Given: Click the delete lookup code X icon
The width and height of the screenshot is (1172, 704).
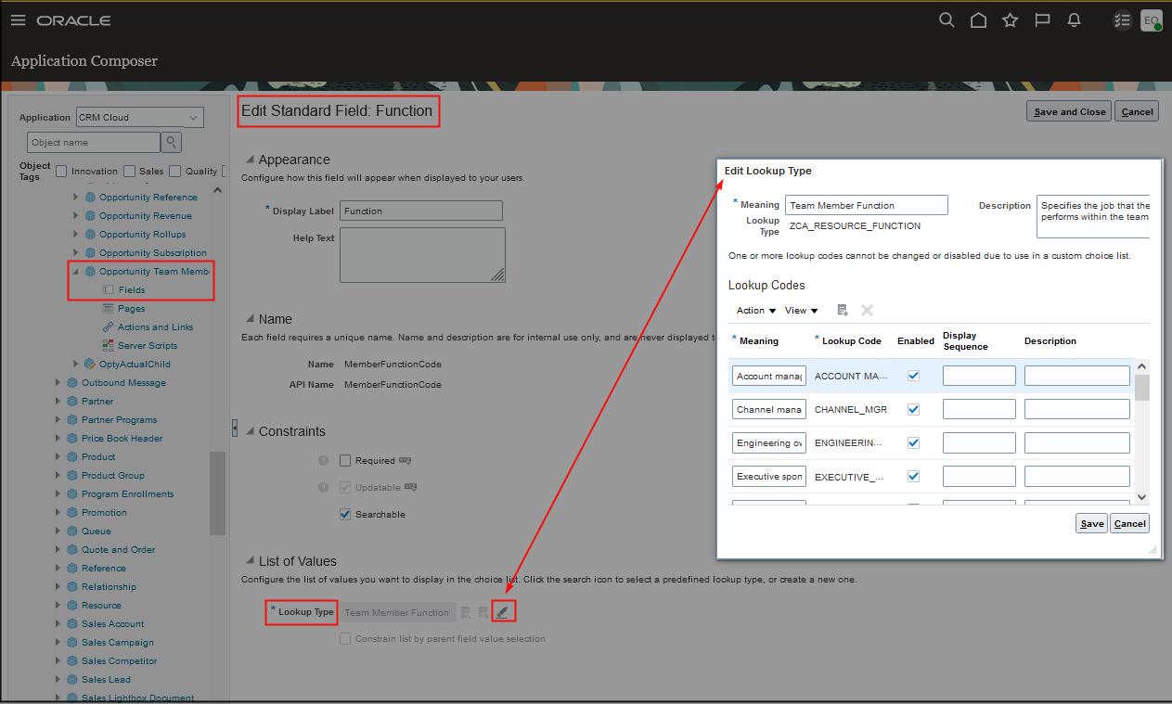Looking at the screenshot, I should (x=869, y=310).
